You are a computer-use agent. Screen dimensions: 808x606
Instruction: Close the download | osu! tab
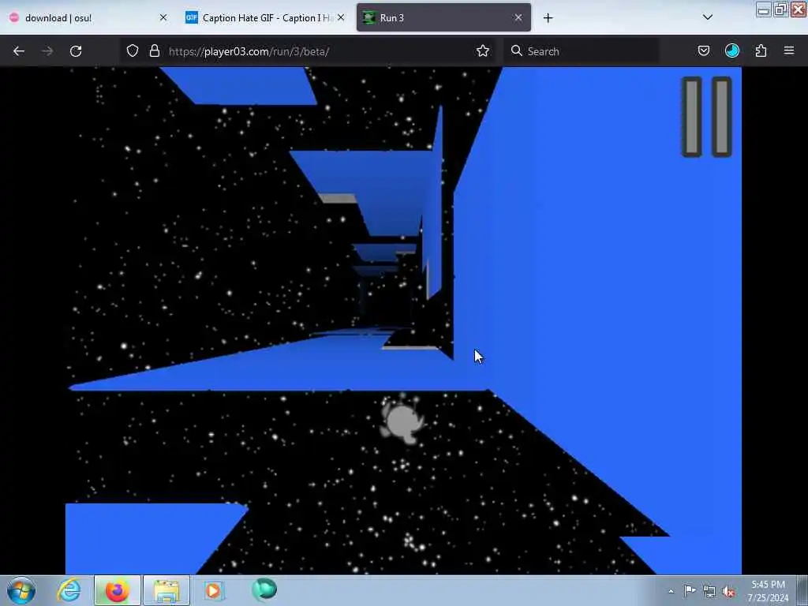point(163,17)
